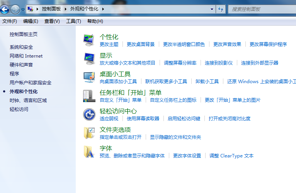Click 自定义「开始」菜单 link
The image size is (296, 193).
pyautogui.click(x=121, y=100)
